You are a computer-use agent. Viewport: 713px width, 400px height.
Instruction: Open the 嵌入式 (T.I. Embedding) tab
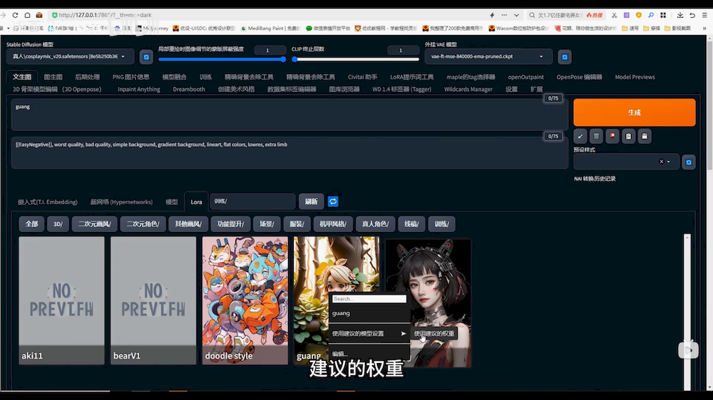[48, 202]
